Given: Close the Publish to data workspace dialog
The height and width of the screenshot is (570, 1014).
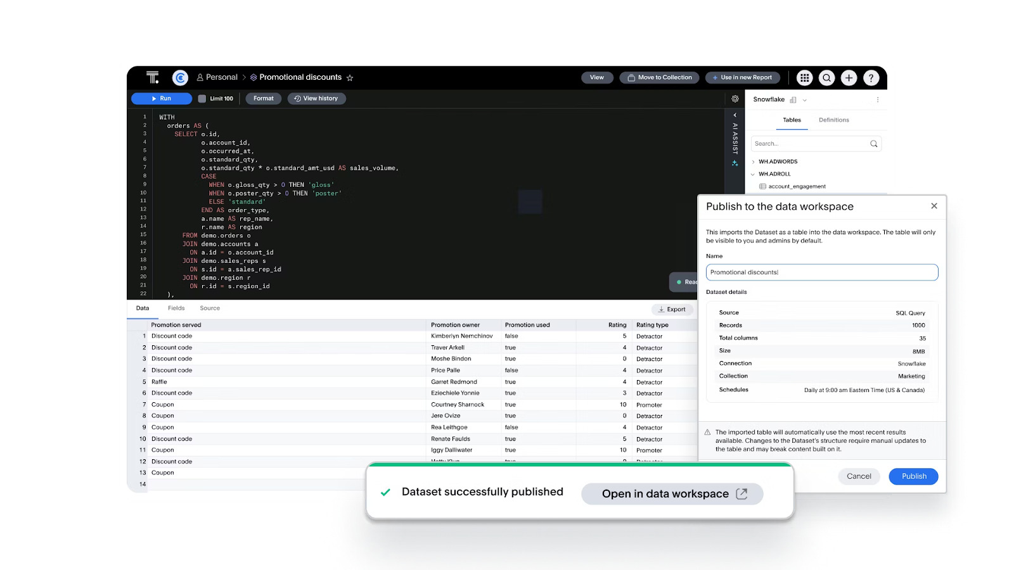Looking at the screenshot, I should (x=934, y=206).
